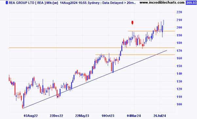197x119 pixels.
Task: Click the highlighted 209.93 last price box
Action: 191,3
